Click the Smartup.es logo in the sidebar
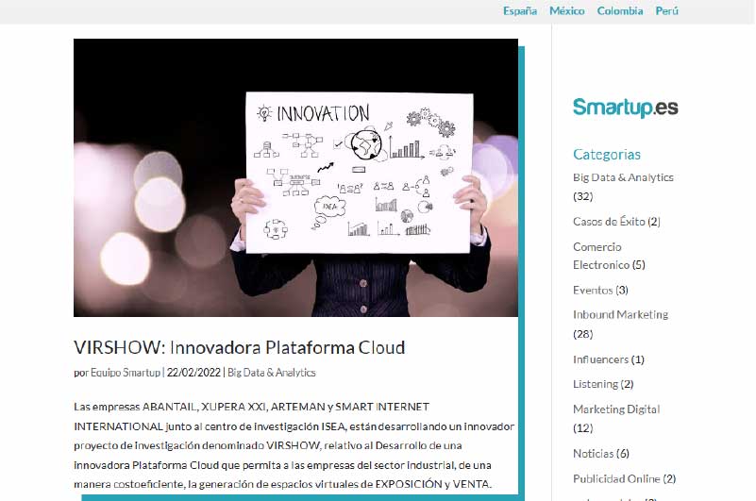The height and width of the screenshot is (501, 756). [626, 108]
